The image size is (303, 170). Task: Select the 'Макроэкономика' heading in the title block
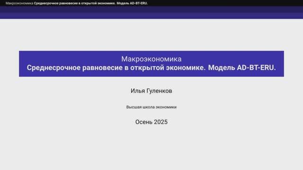(151, 59)
